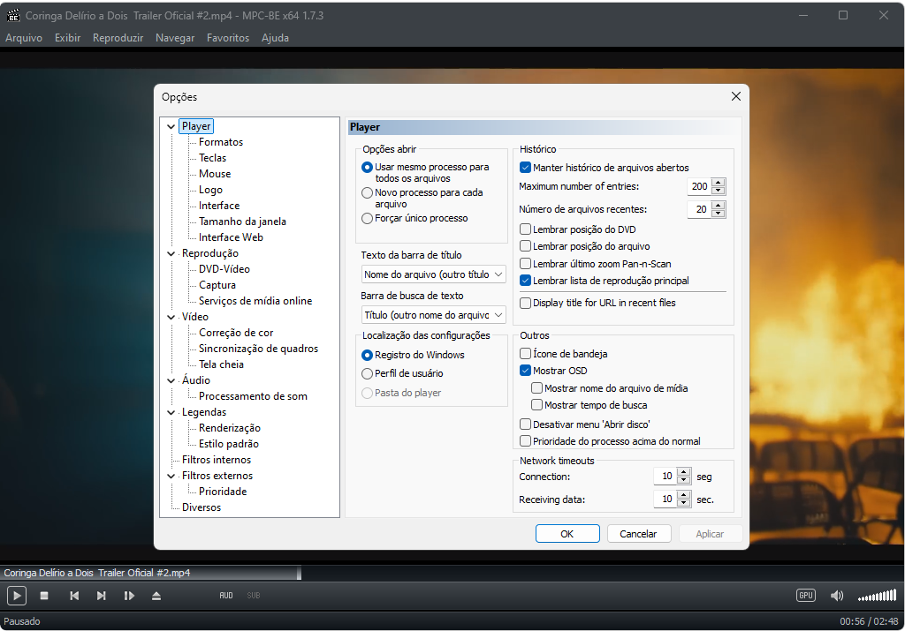Click the Cancelar button

point(638,534)
